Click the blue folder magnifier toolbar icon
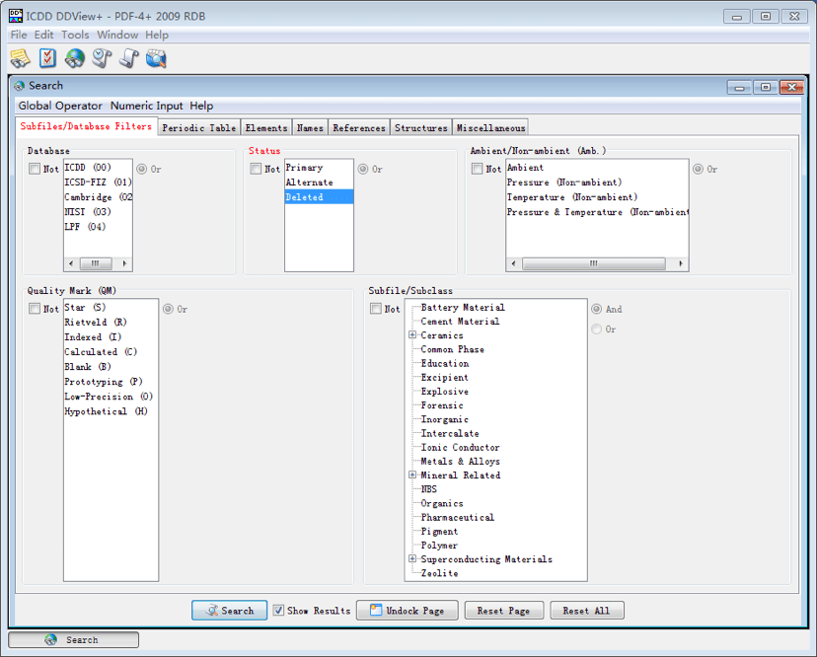This screenshot has width=817, height=657. click(x=156, y=59)
